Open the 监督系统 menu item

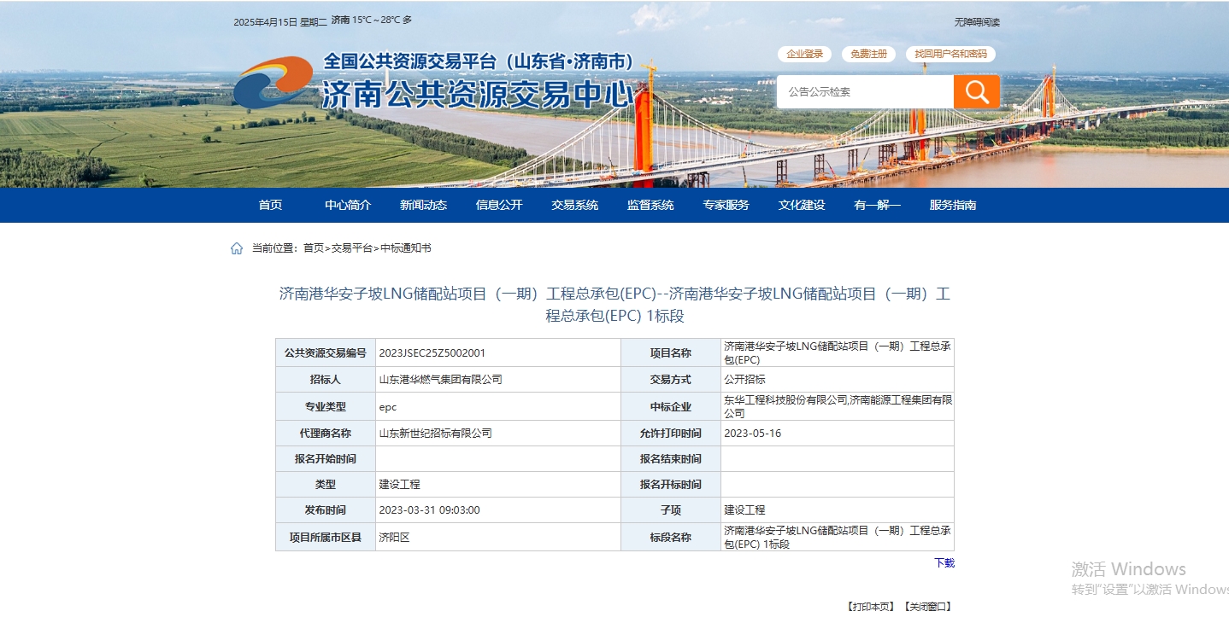tap(650, 205)
